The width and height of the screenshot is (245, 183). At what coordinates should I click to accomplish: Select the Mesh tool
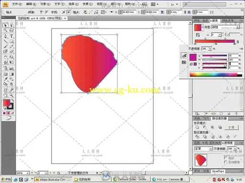coord(5,74)
